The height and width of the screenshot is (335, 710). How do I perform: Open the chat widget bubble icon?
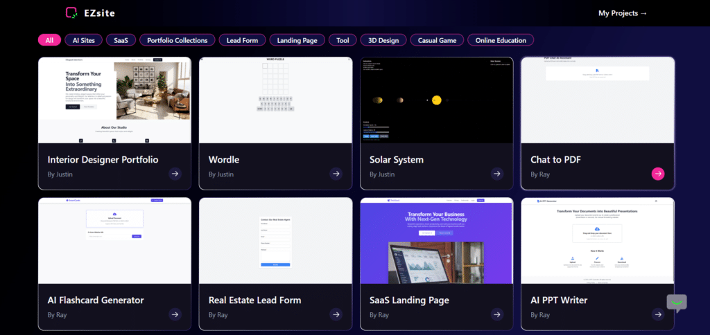pos(677,303)
